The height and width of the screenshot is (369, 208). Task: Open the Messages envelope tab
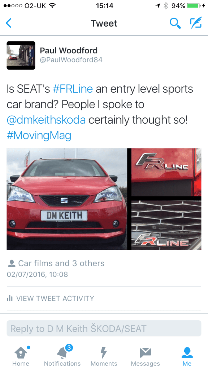[x=146, y=355]
